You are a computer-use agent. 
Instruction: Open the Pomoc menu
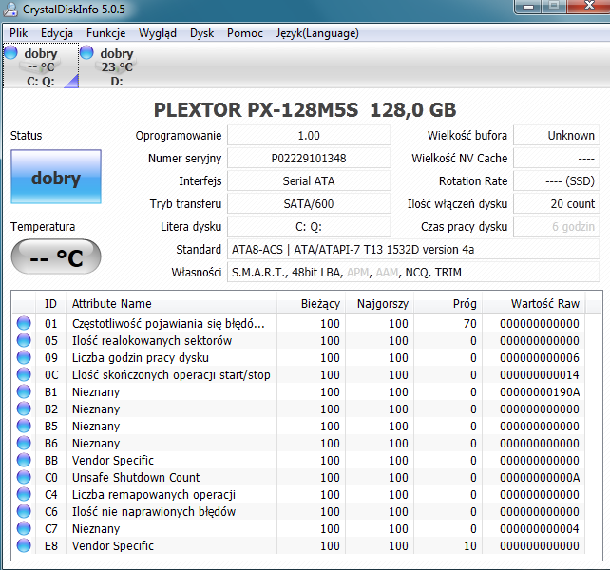pos(245,33)
